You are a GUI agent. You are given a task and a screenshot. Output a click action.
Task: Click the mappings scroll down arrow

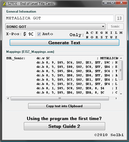tap(121, 94)
